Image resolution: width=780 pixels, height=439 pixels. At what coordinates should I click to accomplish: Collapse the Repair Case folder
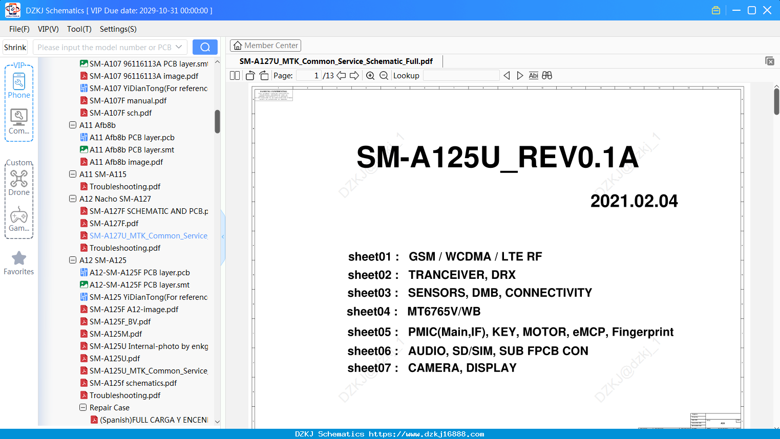pos(83,407)
